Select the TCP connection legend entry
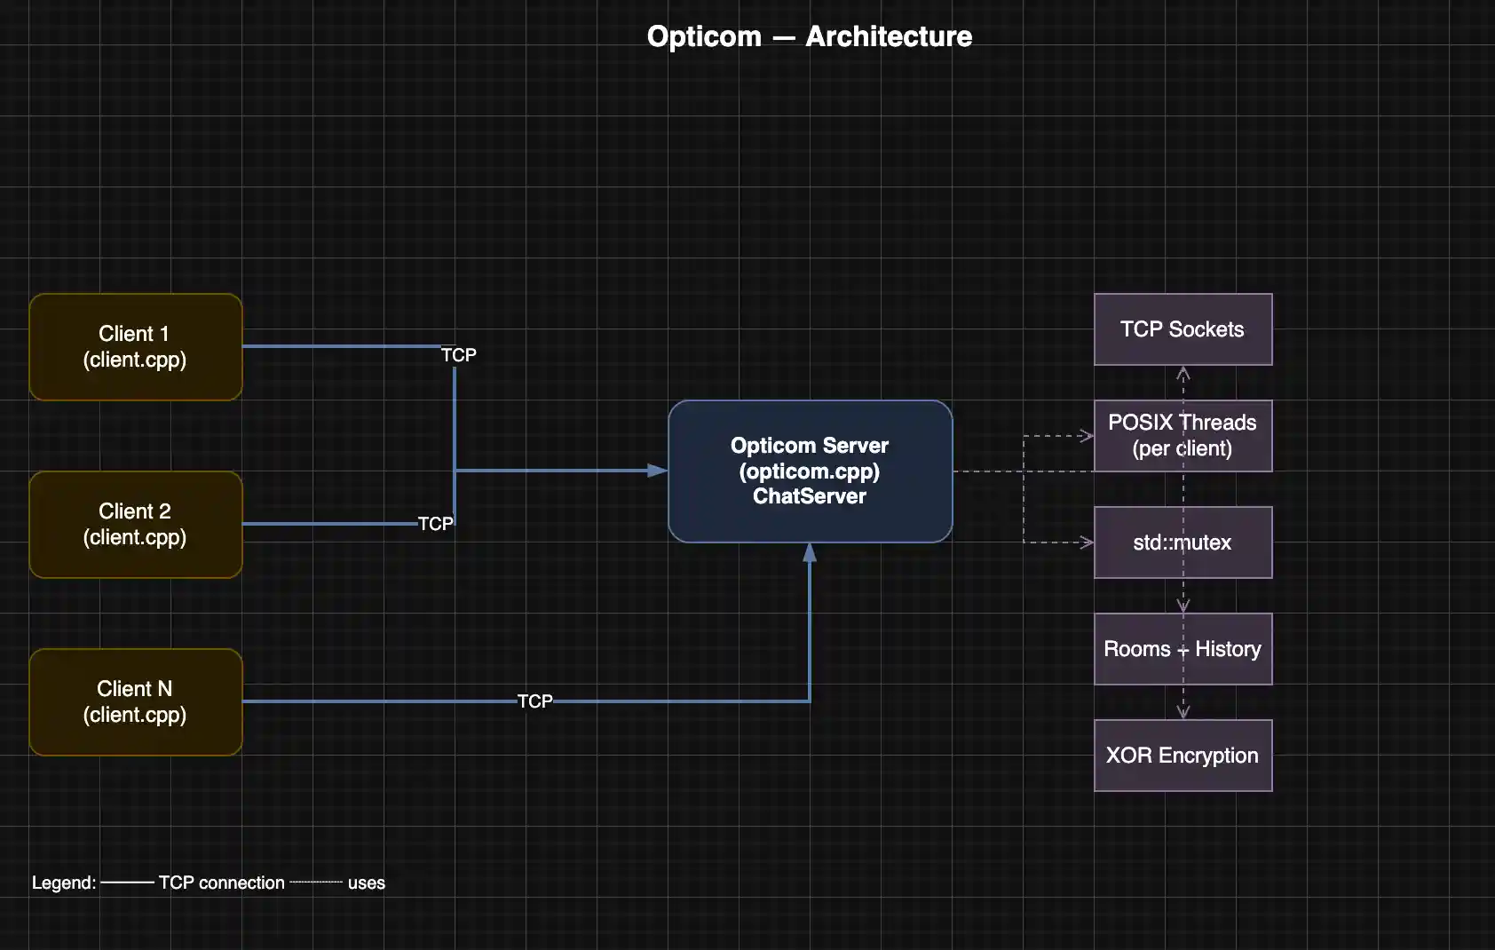 220,883
